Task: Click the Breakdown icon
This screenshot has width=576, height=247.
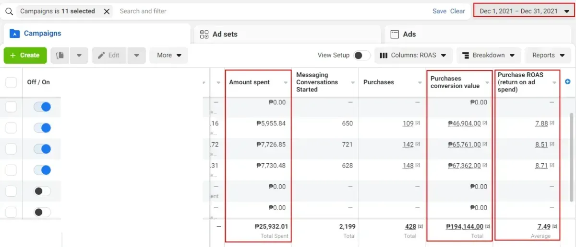Action: click(466, 56)
